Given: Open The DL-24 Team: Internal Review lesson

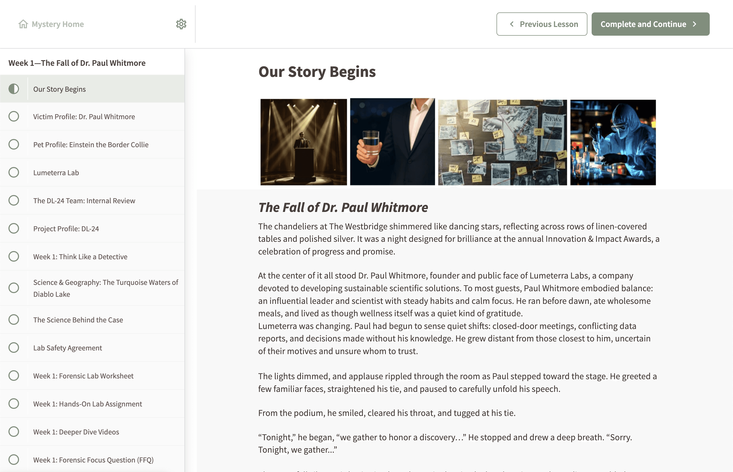Looking at the screenshot, I should pos(84,201).
